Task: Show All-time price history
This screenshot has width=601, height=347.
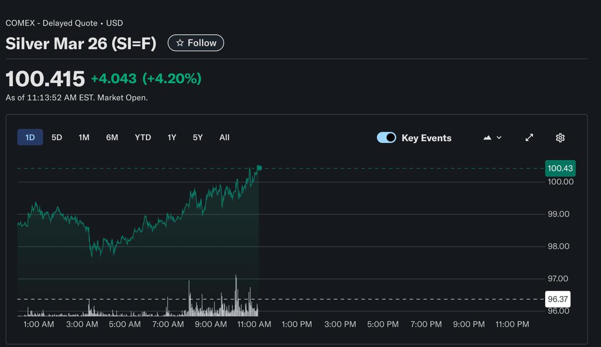Action: click(x=224, y=137)
